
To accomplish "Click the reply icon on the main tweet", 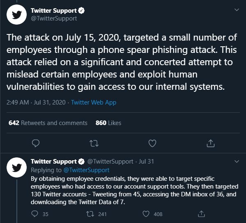I will click(36, 143).
